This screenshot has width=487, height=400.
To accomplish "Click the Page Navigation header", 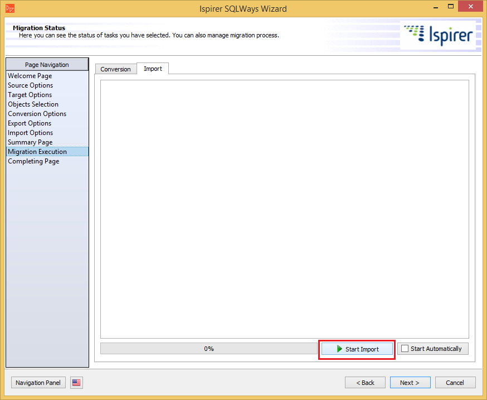I will click(x=47, y=65).
